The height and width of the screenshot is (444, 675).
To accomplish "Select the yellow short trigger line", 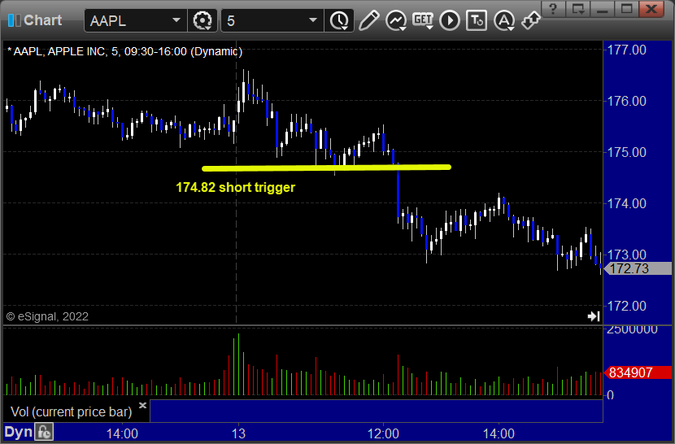I will pos(326,168).
